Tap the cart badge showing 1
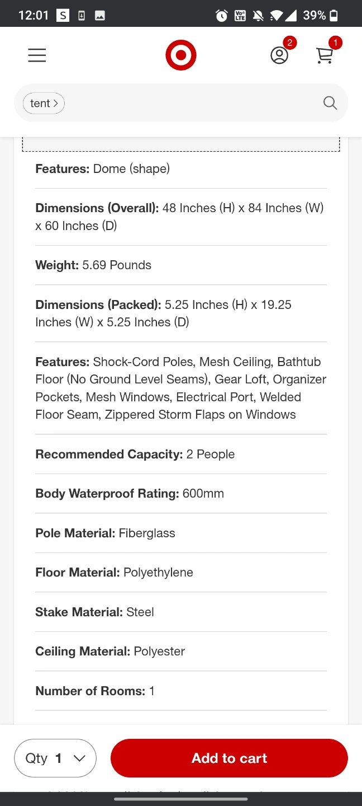This screenshot has width=362, height=806. (335, 43)
